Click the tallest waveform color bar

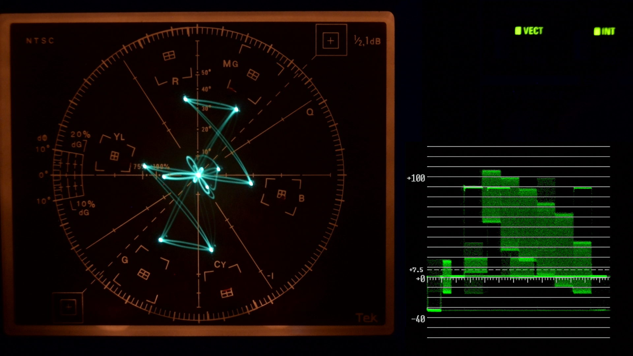(x=491, y=196)
